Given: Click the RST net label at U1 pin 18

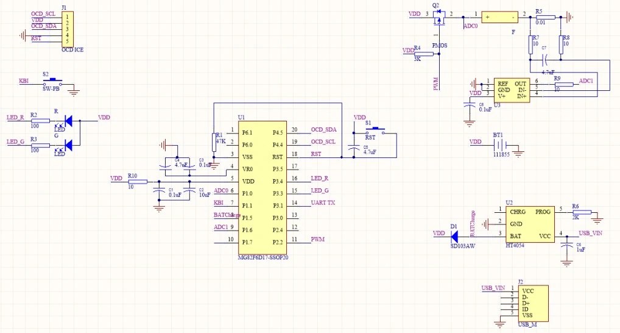Looking at the screenshot, I should [316, 154].
